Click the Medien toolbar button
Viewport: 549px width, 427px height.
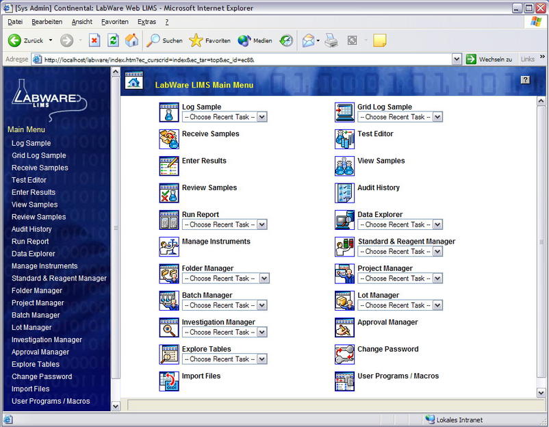[x=255, y=40]
